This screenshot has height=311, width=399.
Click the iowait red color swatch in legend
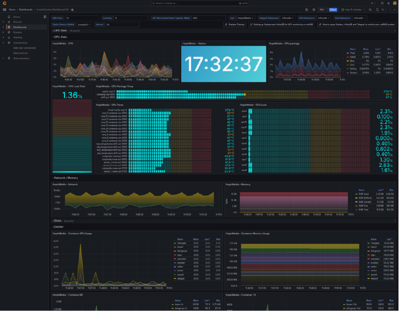click(347, 57)
